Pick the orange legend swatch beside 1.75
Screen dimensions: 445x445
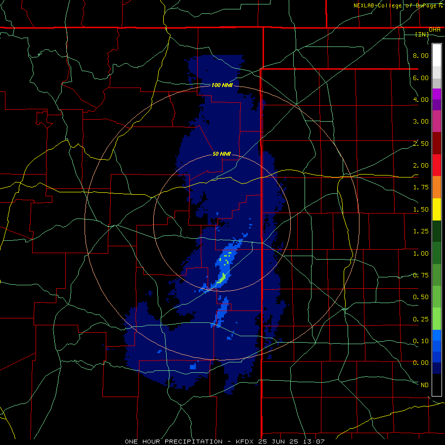coord(437,187)
